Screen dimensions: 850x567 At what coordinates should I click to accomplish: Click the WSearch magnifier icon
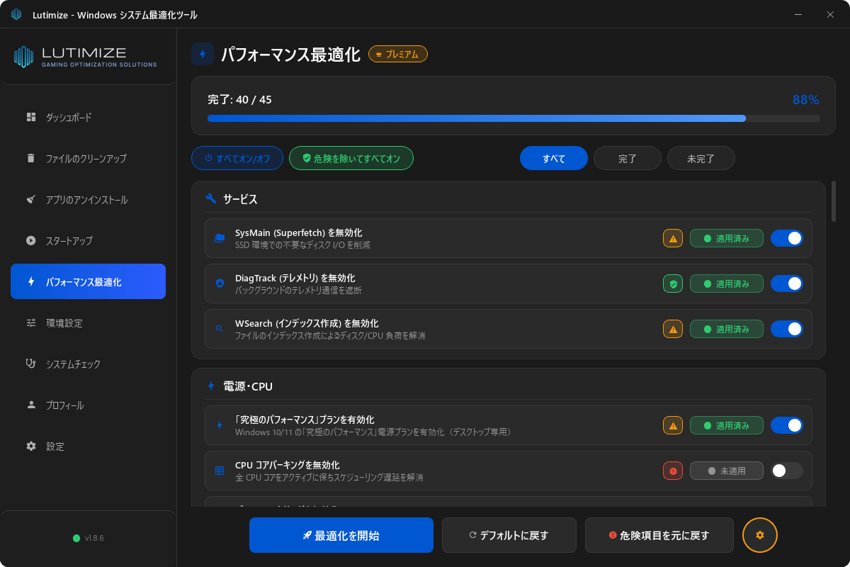coord(220,329)
